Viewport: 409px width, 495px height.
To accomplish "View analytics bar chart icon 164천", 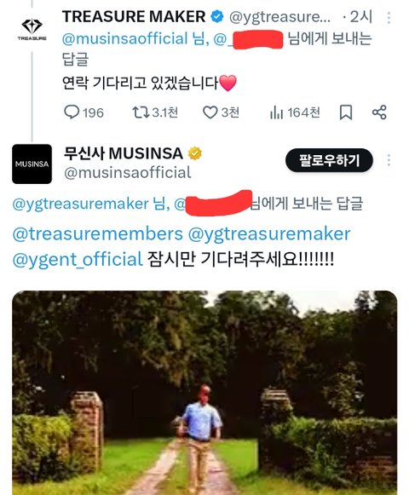I will [276, 112].
